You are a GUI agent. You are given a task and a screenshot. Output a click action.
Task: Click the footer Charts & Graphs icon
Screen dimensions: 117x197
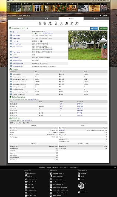point(26,190)
